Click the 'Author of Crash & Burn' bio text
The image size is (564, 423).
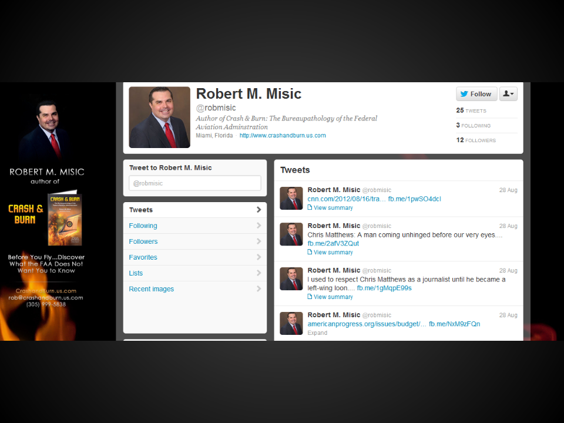(286, 123)
